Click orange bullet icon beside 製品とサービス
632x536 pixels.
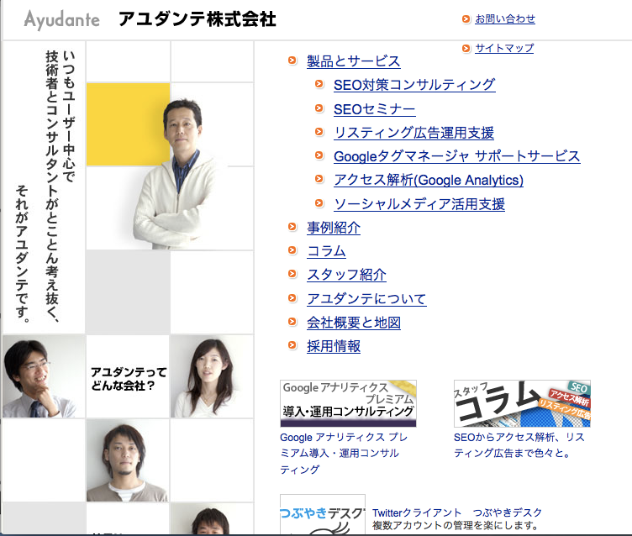[x=292, y=60]
